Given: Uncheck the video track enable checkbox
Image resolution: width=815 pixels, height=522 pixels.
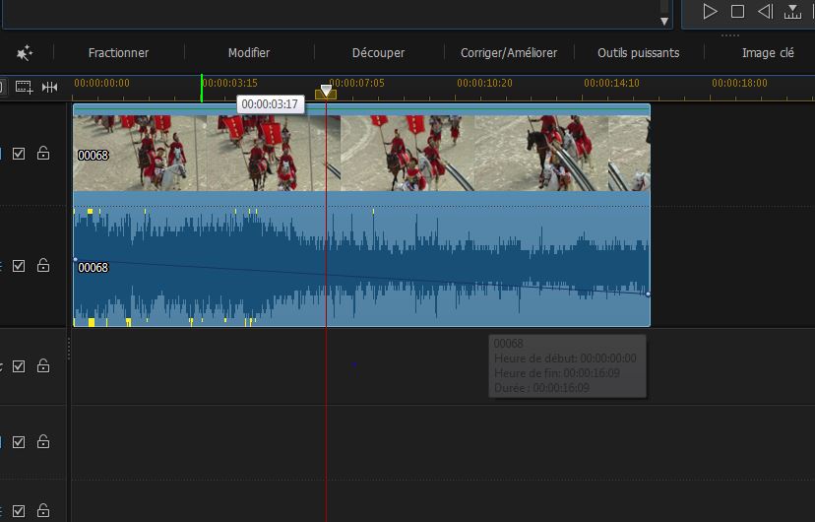Looking at the screenshot, I should 19,154.
